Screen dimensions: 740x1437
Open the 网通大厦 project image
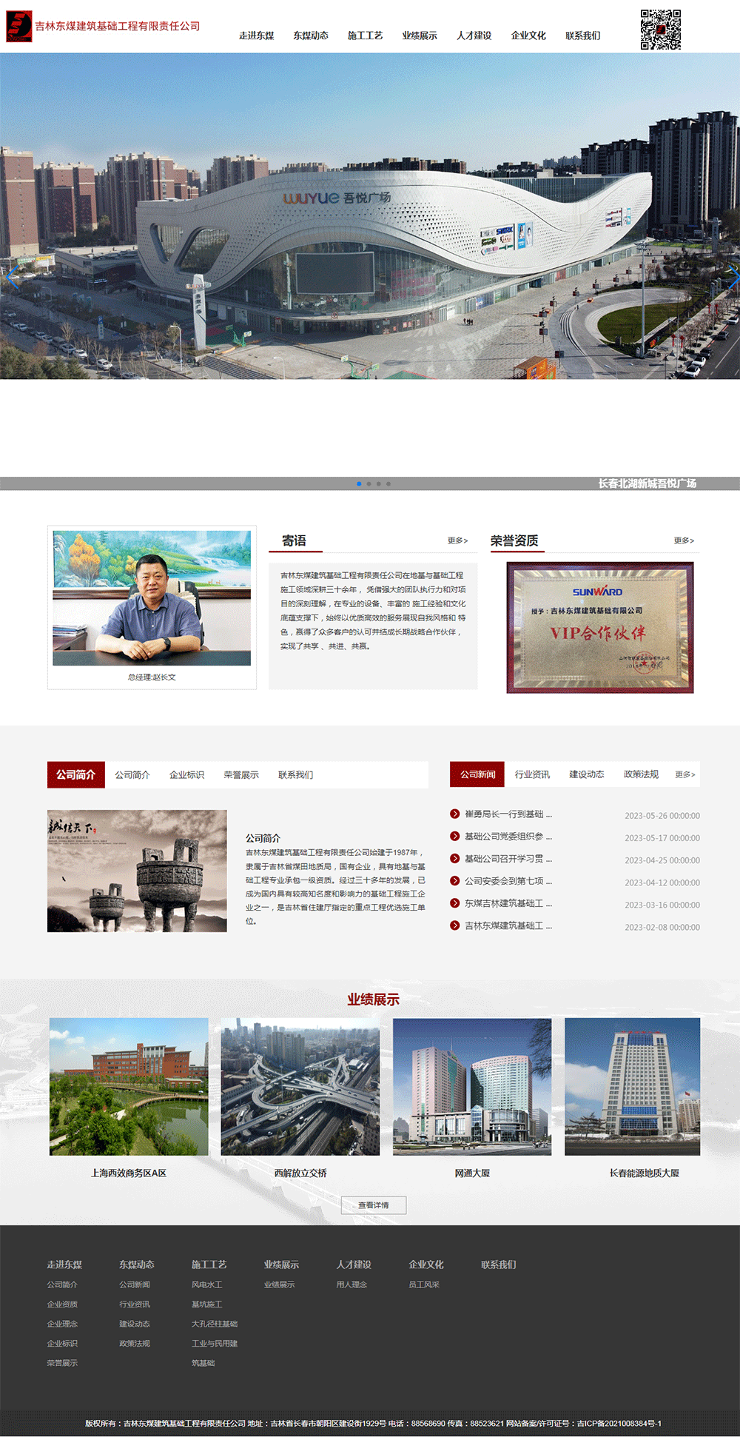pos(472,1087)
